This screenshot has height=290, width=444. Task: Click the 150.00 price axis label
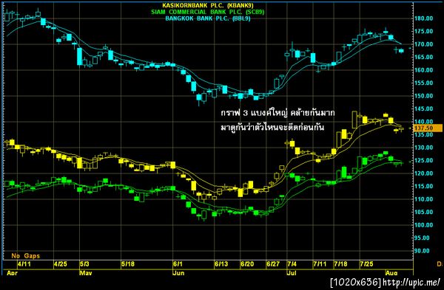click(423, 96)
